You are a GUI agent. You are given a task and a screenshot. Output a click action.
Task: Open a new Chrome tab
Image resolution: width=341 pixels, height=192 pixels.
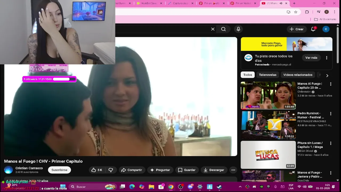pyautogui.click(x=294, y=3)
